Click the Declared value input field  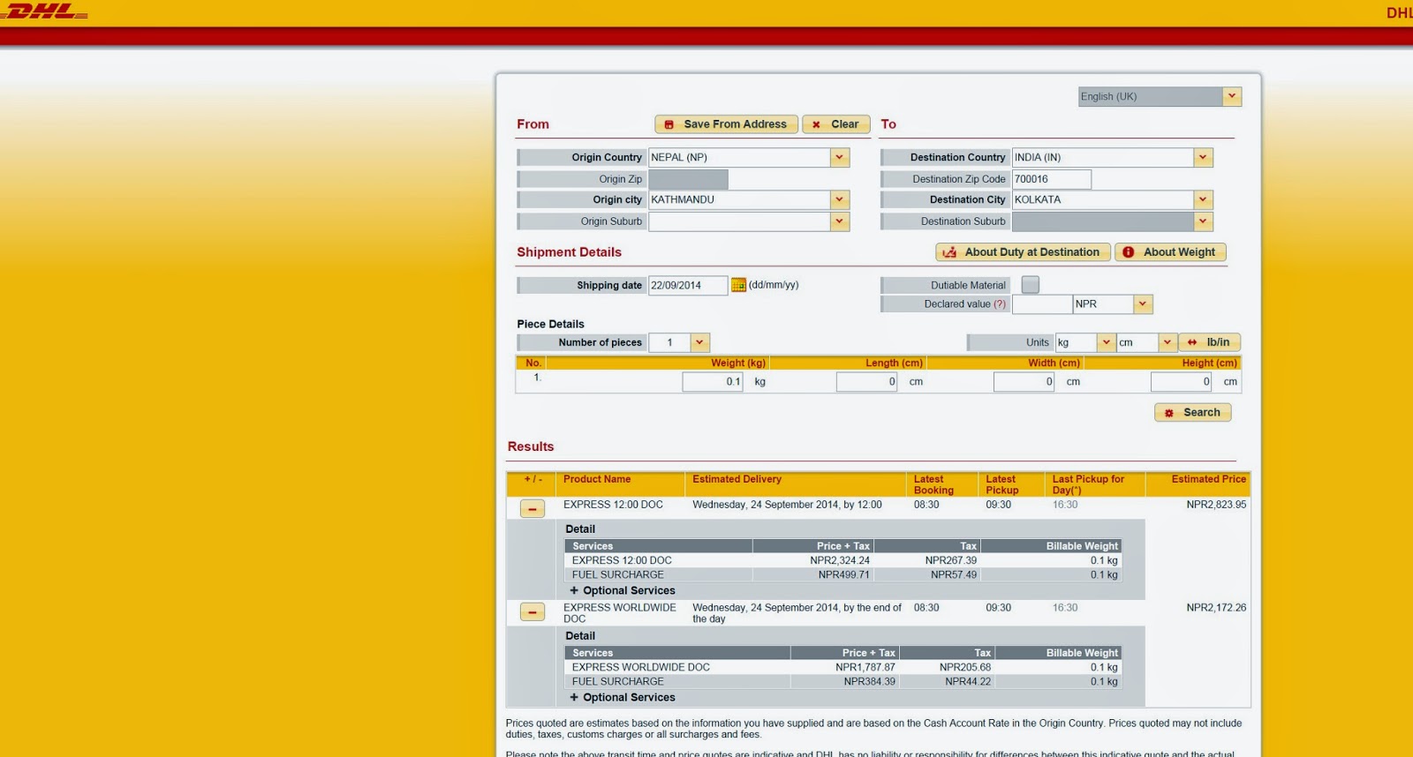coord(1042,304)
